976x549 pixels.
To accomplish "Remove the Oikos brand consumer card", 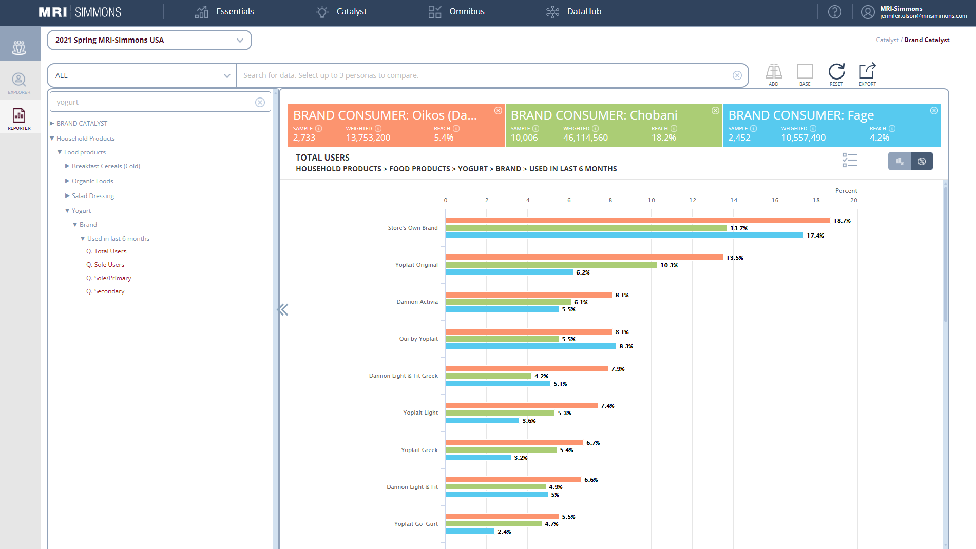I will pyautogui.click(x=498, y=111).
